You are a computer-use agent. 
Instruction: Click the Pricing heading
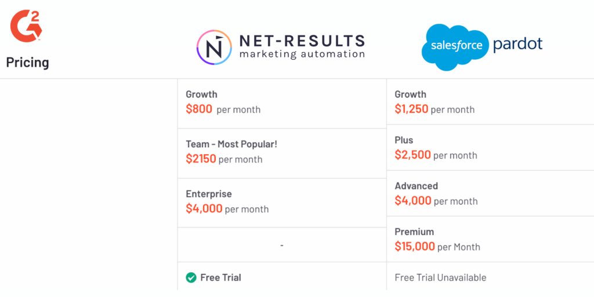(27, 62)
